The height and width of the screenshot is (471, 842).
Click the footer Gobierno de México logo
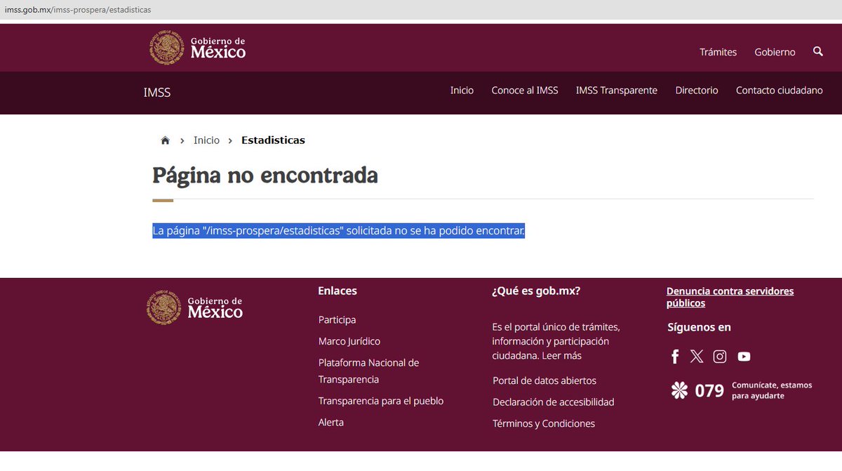pyautogui.click(x=195, y=307)
